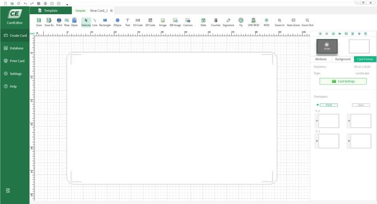Click the RFID tool icon
This screenshot has height=204, width=377.
(266, 22)
